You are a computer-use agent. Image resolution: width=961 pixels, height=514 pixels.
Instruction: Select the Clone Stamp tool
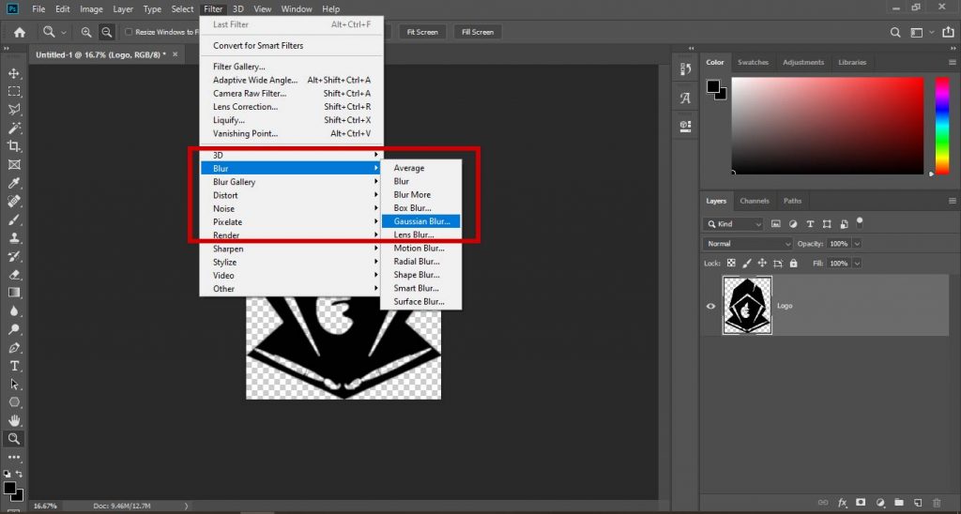[x=13, y=237]
